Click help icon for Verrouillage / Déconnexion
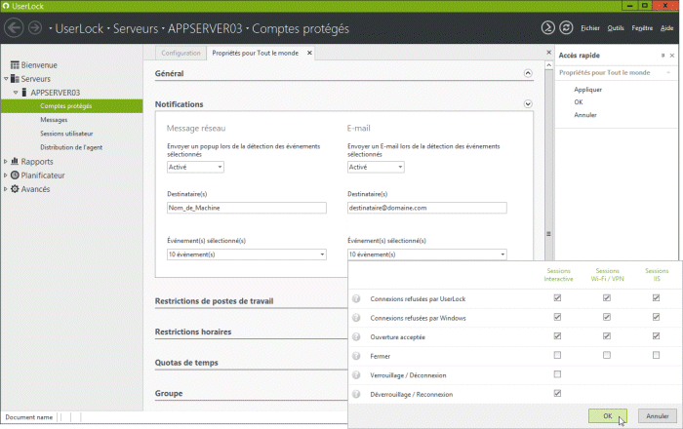Image resolution: width=683 pixels, height=429 pixels. [x=356, y=375]
